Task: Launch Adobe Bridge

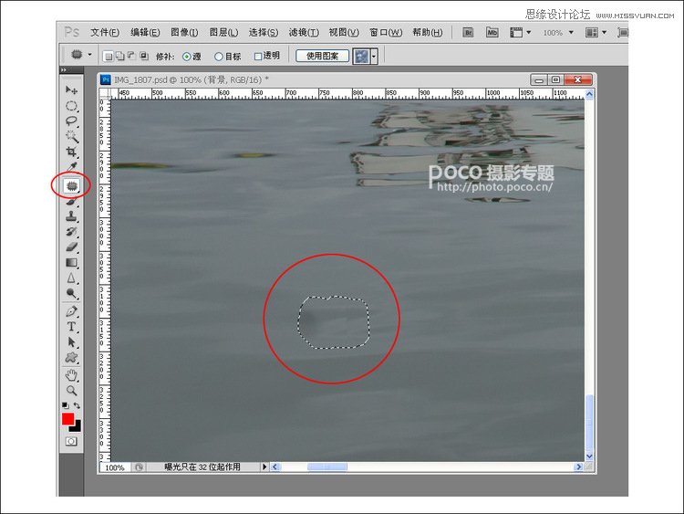Action: [x=468, y=32]
